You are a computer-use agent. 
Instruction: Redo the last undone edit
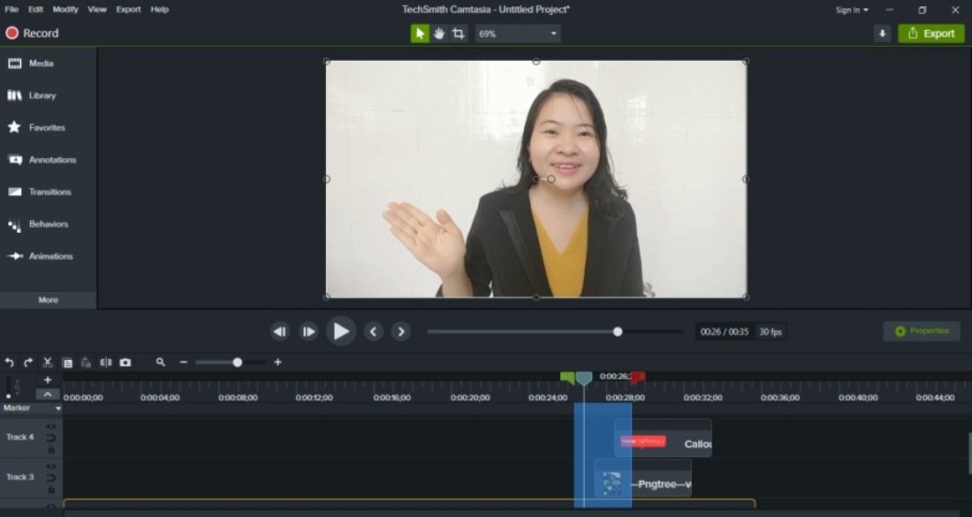tap(28, 363)
